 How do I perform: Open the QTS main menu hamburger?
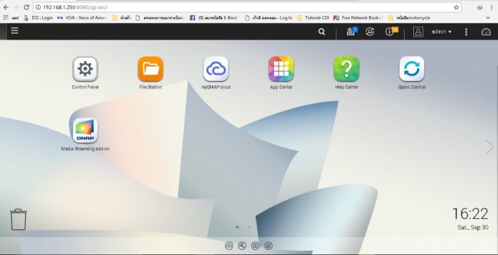[x=15, y=31]
